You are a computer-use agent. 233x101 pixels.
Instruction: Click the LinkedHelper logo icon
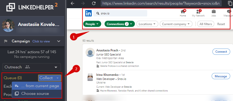(x=11, y=7)
